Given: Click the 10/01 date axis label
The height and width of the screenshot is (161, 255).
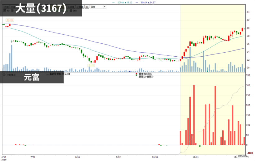Looking at the screenshot, I should (155, 157).
